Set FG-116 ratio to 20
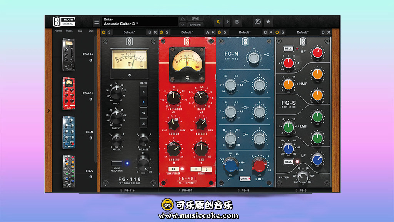The image size is (394, 222). coord(144,124)
